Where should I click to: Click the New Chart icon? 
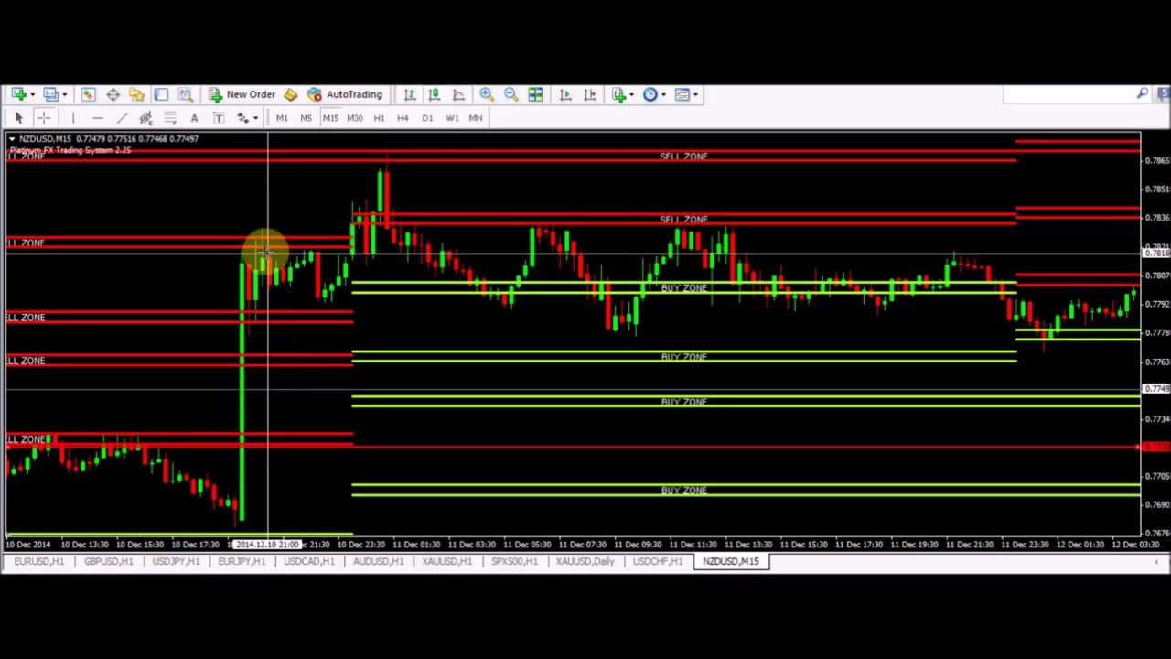point(18,94)
